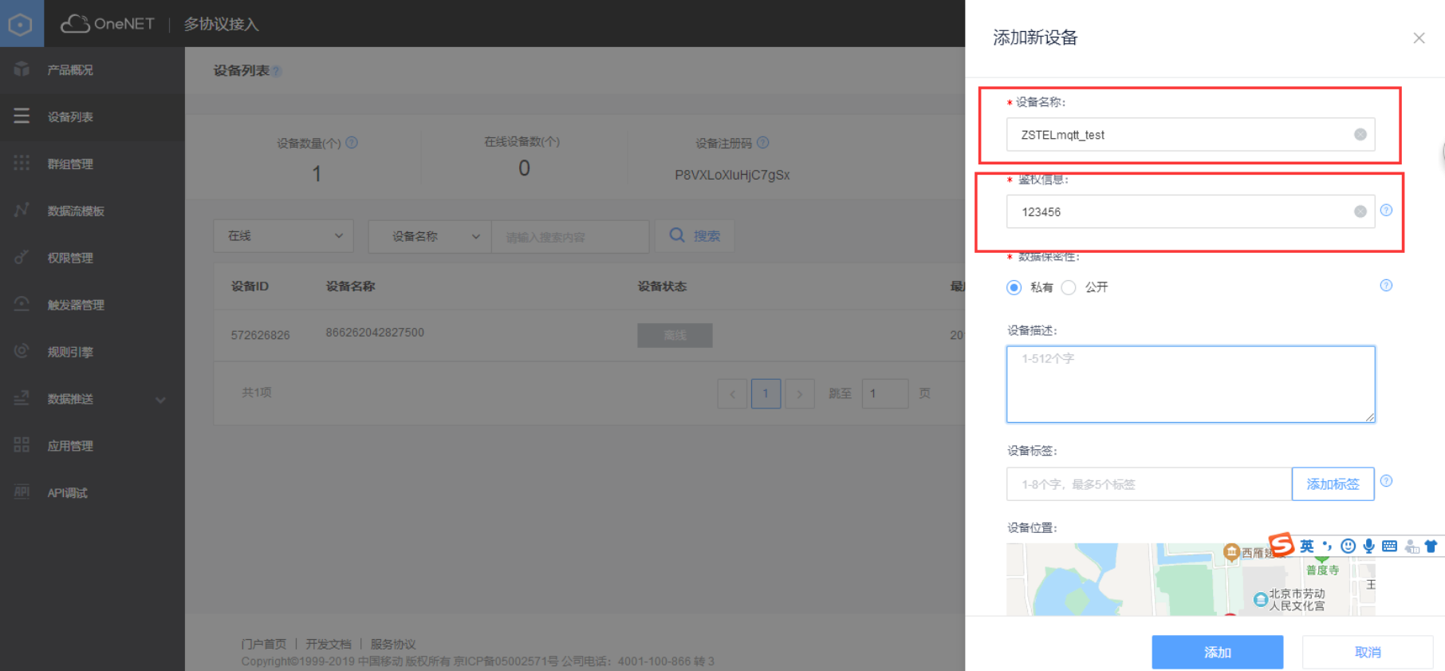Click help icon beside 添加标签
This screenshot has width=1445, height=671.
click(1386, 481)
